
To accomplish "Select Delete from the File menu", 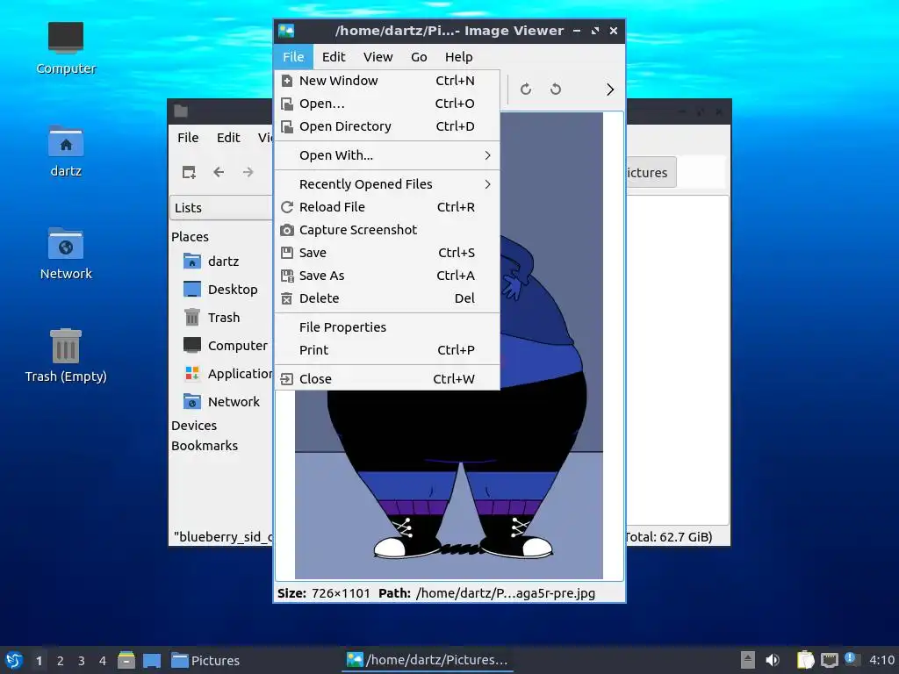I will click(x=387, y=298).
